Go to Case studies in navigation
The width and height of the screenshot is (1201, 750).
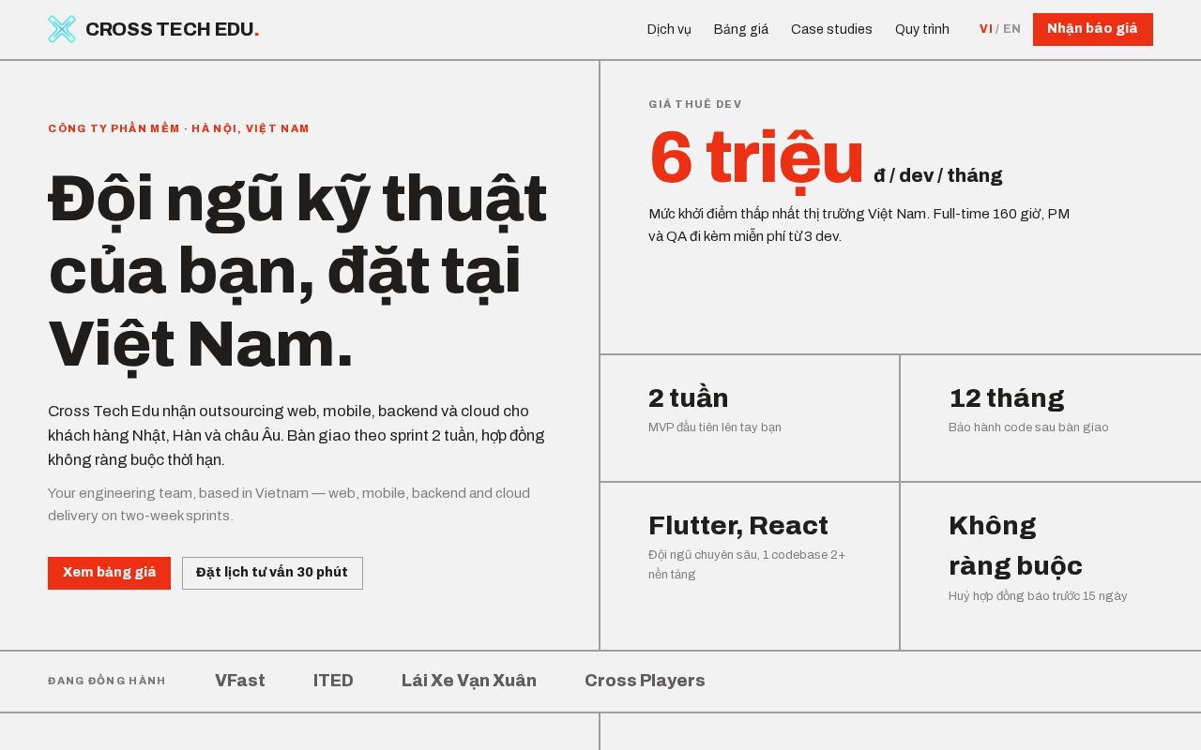click(x=831, y=29)
